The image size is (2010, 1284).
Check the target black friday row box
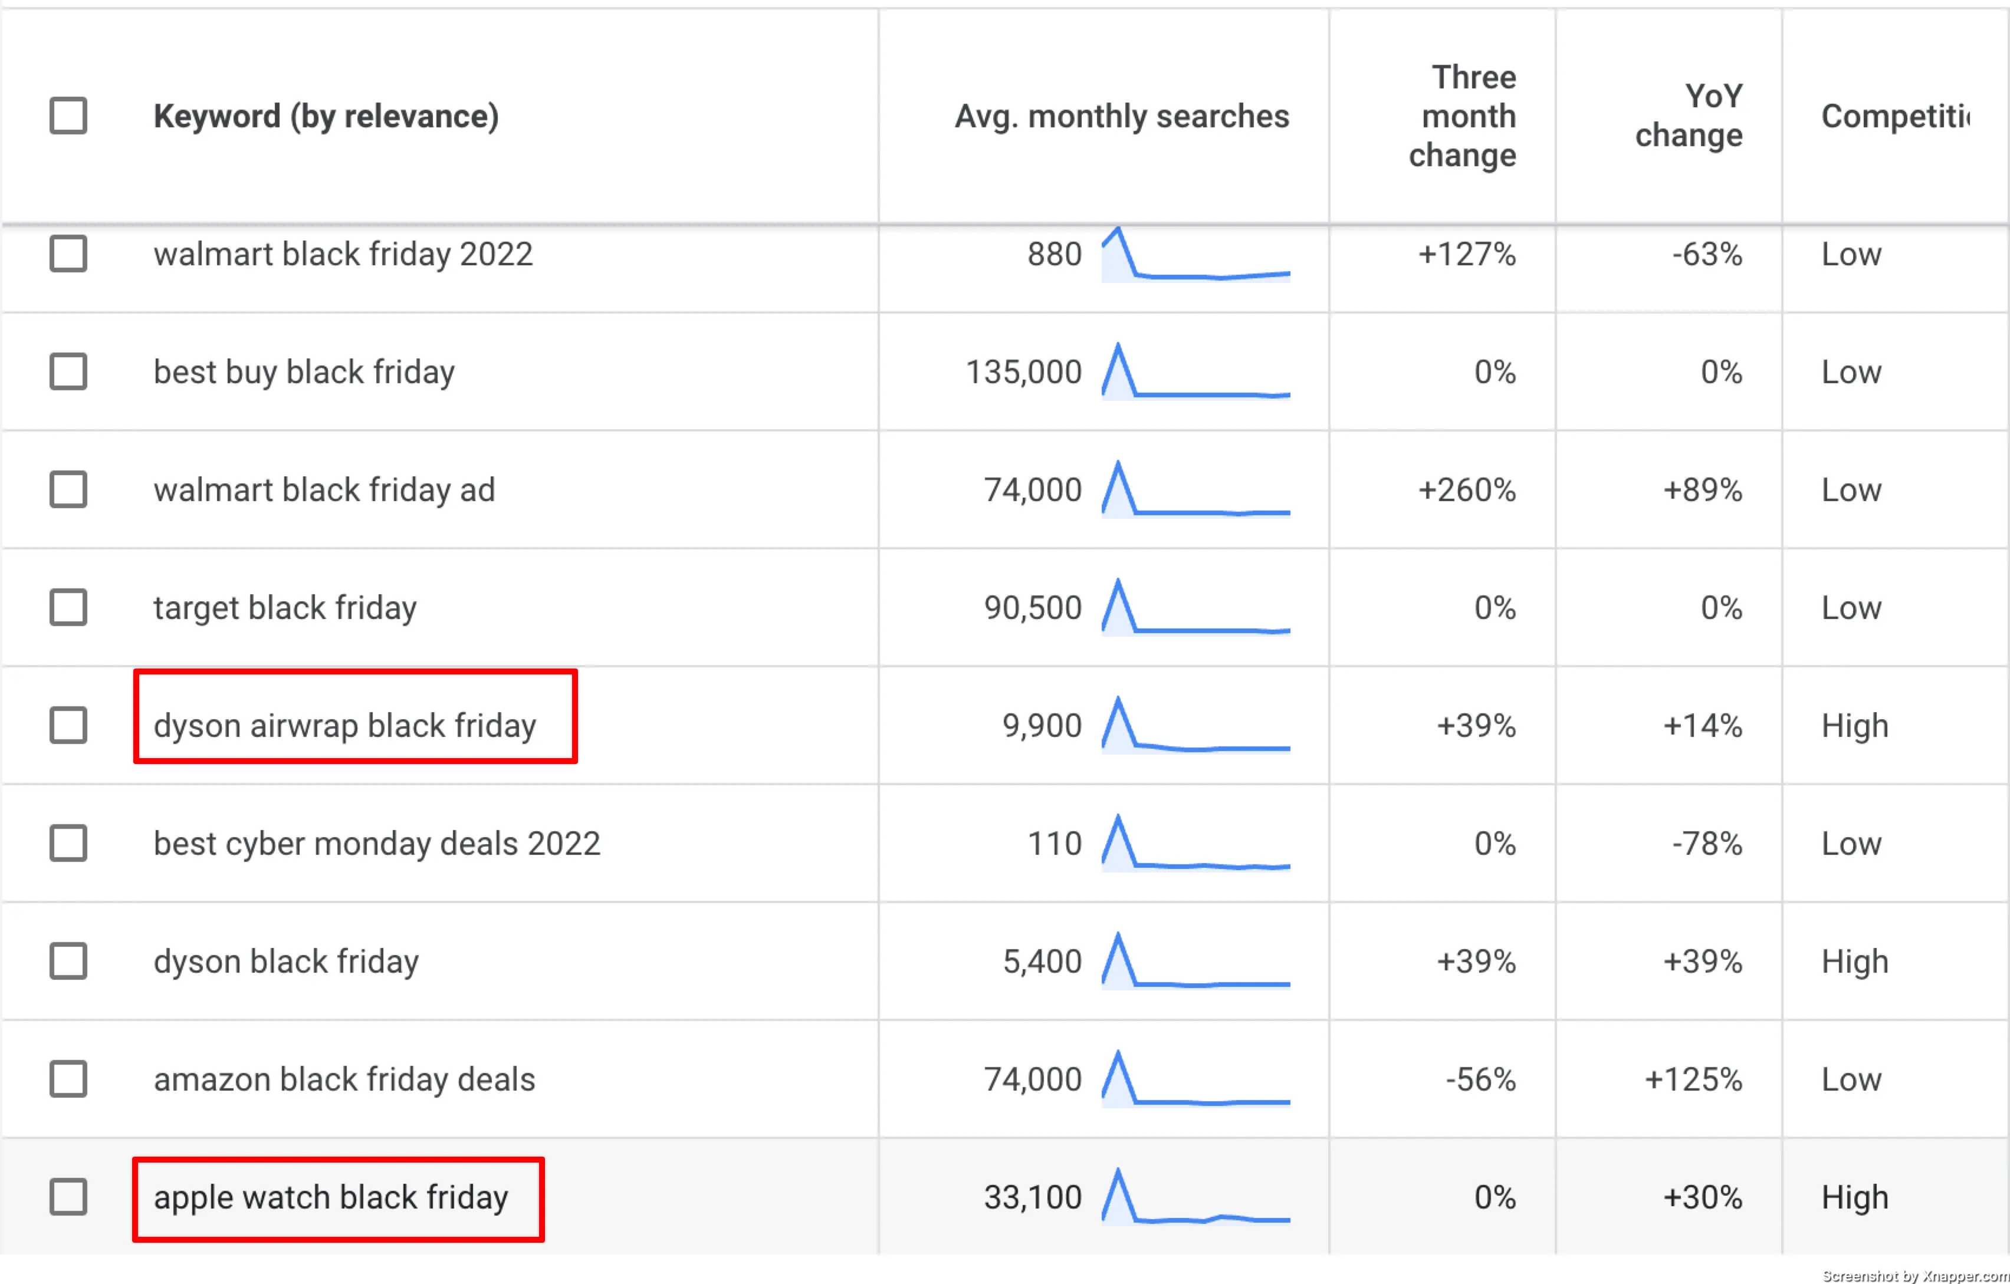pyautogui.click(x=68, y=607)
